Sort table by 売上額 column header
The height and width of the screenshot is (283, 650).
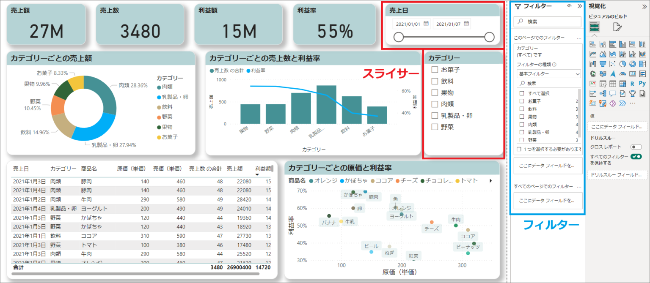[234, 169]
